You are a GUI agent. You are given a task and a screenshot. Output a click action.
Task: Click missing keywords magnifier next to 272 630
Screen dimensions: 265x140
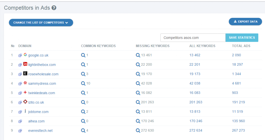coord(138,130)
